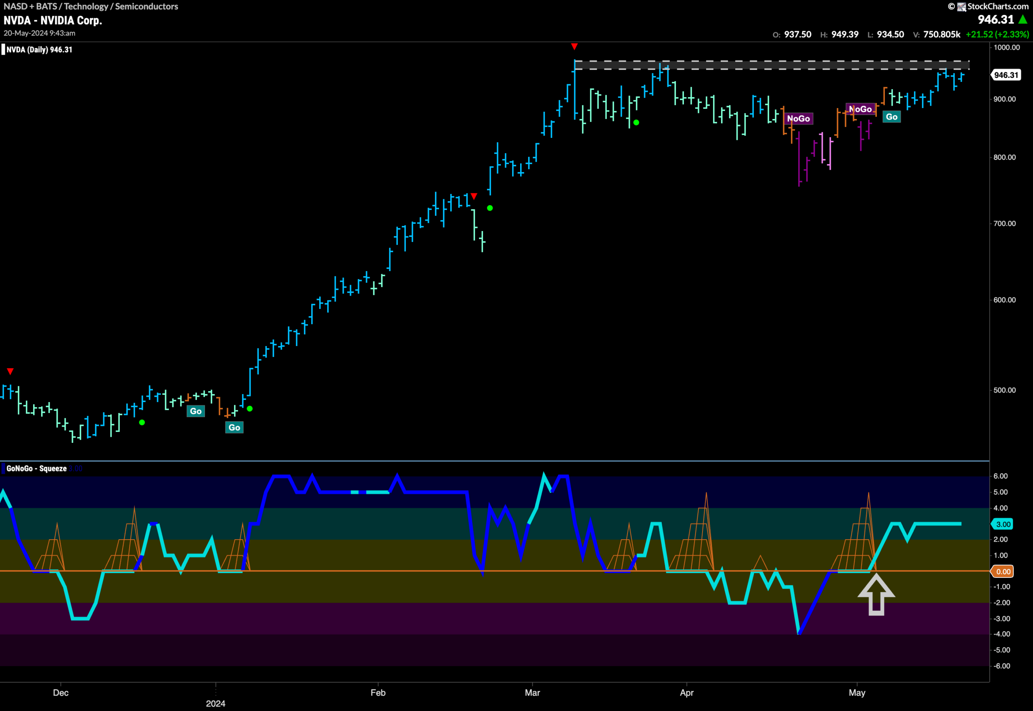Viewport: 1033px width, 711px height.
Task: Select the red triangle marker at the February pullback
Action: pos(474,196)
